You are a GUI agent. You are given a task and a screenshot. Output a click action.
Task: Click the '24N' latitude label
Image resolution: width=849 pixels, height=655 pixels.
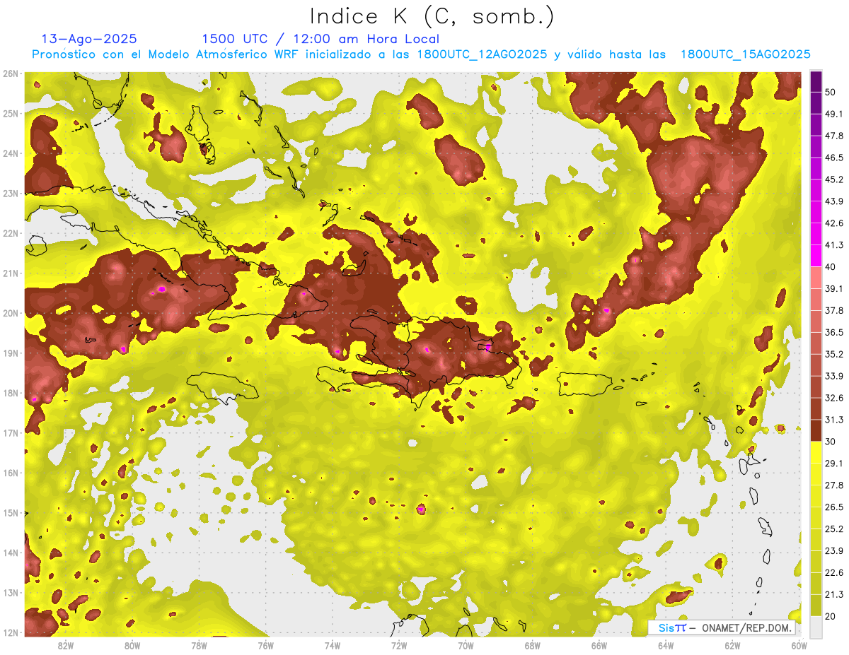point(11,153)
